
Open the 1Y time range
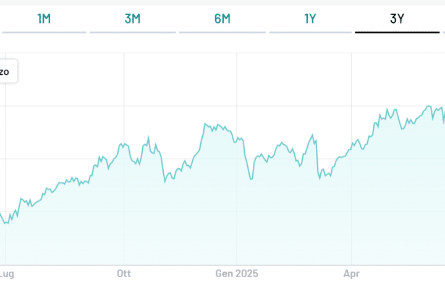tap(310, 19)
